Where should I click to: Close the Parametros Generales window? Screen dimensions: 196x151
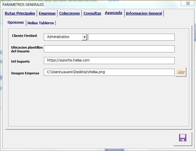pos(186,3)
